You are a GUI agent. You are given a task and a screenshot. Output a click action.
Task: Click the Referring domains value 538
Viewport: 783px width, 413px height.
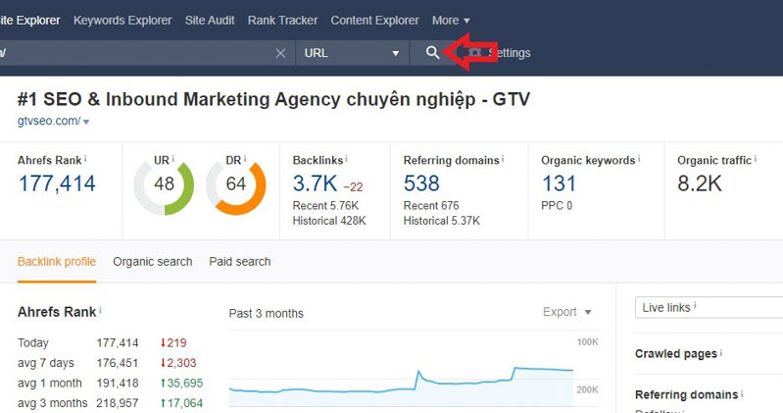tap(421, 183)
